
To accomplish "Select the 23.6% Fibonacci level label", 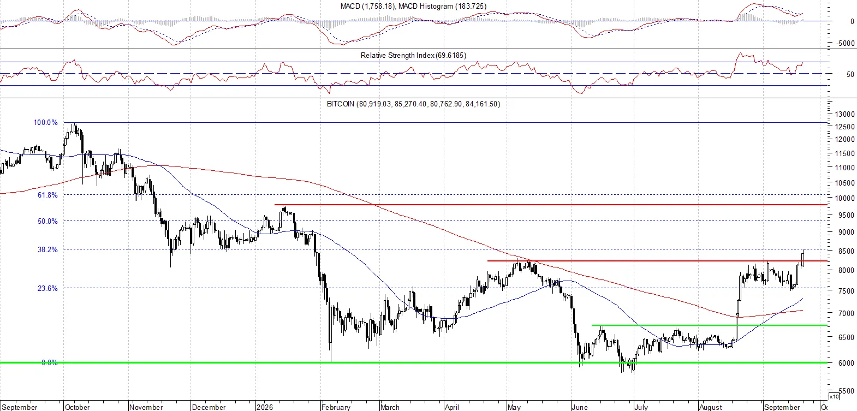I will pos(47,288).
